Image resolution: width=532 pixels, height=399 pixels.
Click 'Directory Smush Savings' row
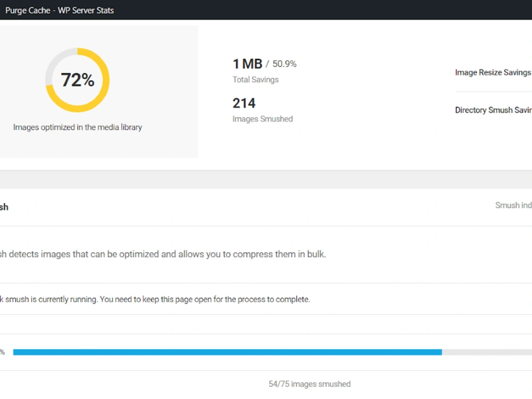pos(493,110)
